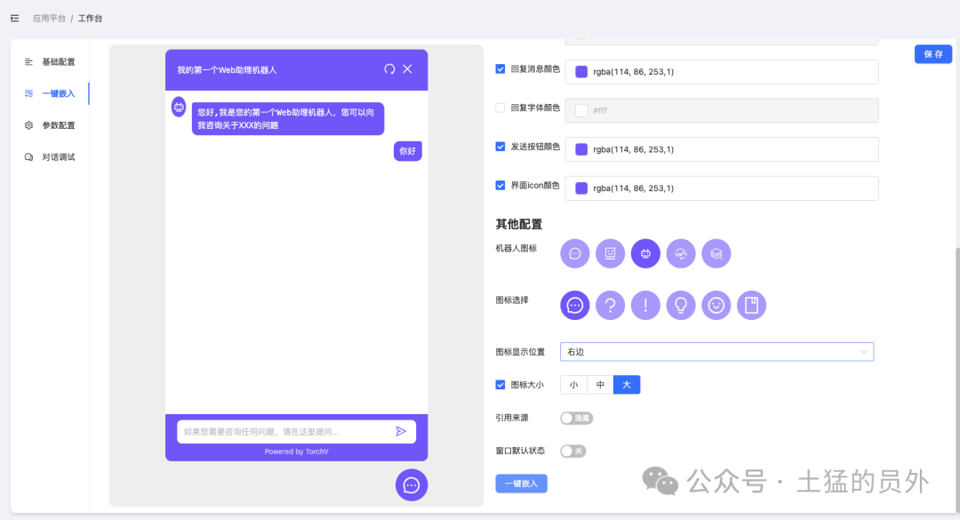Set icon size to 小
The image size is (960, 520).
tap(573, 385)
